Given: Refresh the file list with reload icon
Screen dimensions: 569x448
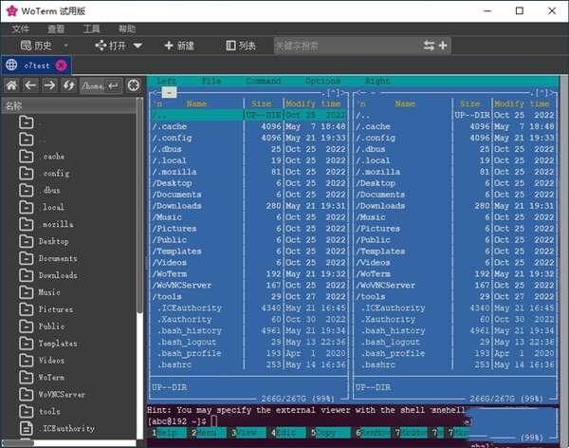Looking at the screenshot, I should [x=68, y=85].
